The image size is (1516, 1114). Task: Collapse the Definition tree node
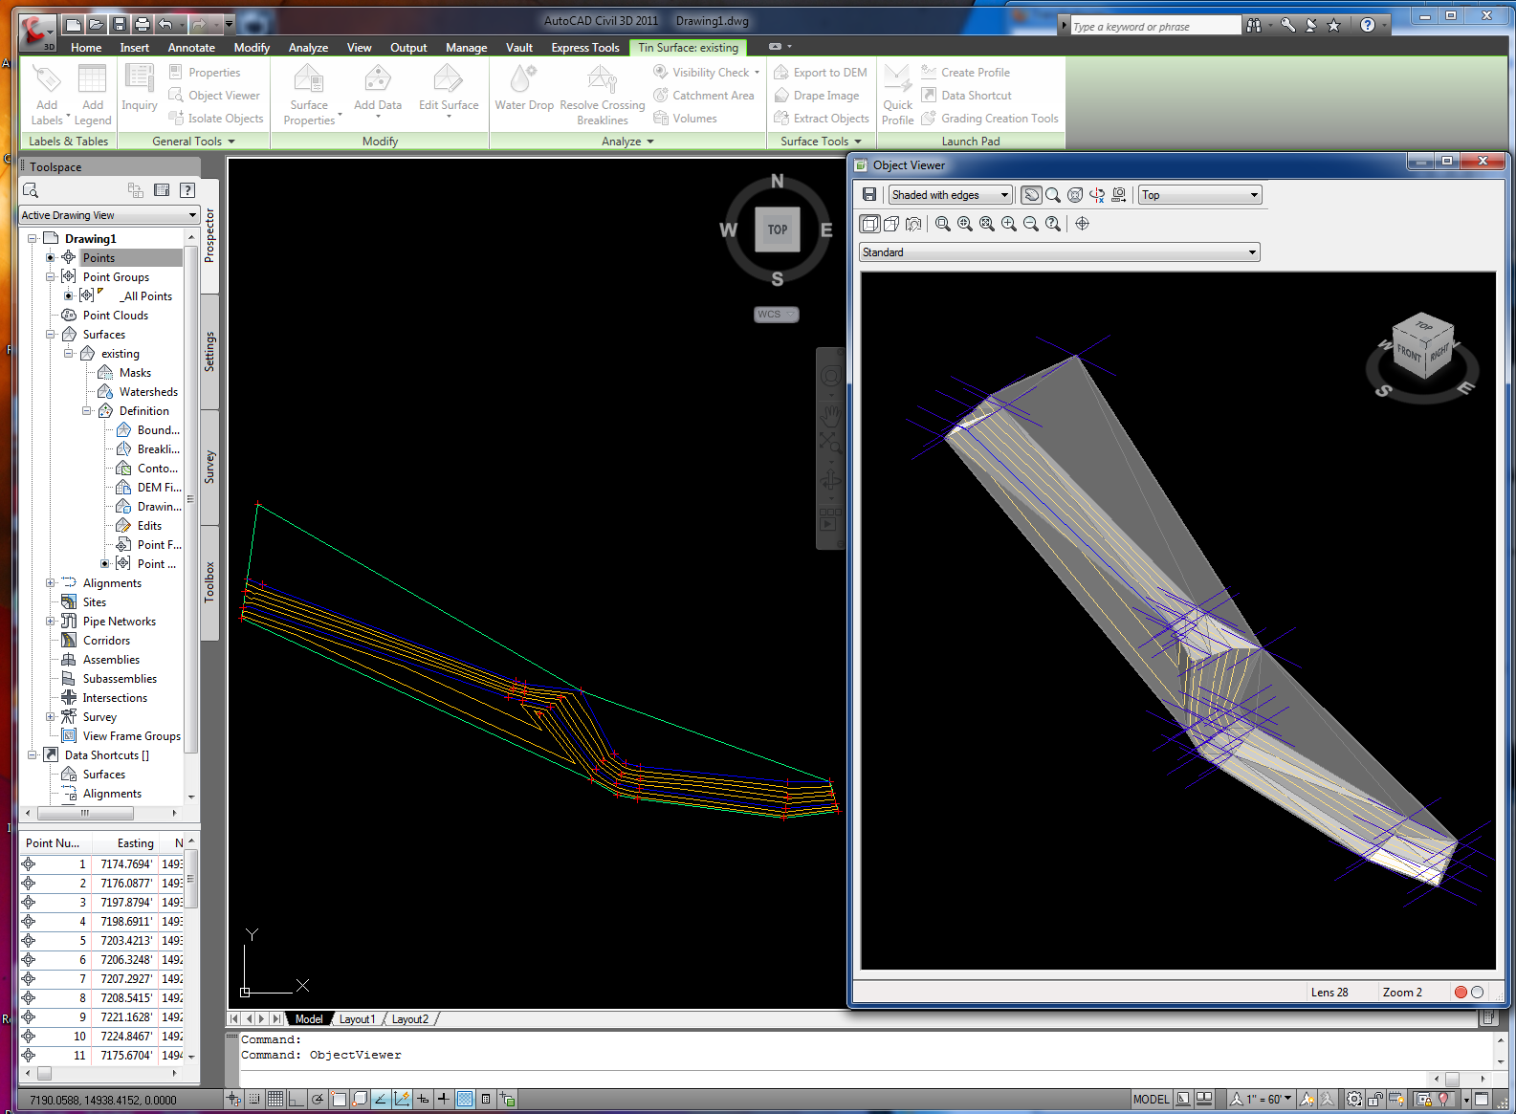(x=87, y=411)
